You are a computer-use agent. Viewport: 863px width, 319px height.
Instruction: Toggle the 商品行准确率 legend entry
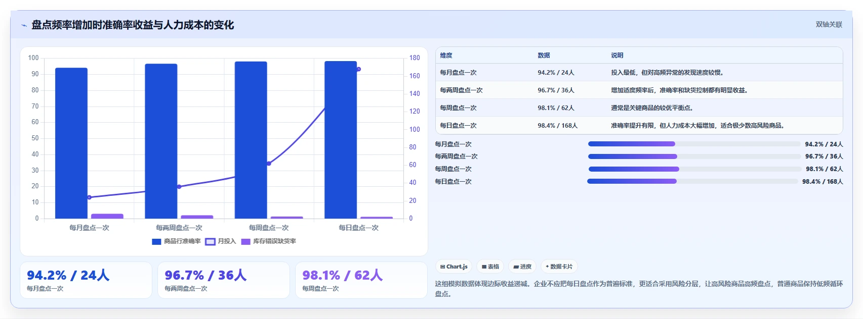(x=176, y=241)
